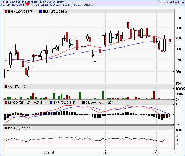Click the last red candlestick on the chart
185x156 pixels.
pos(170,40)
